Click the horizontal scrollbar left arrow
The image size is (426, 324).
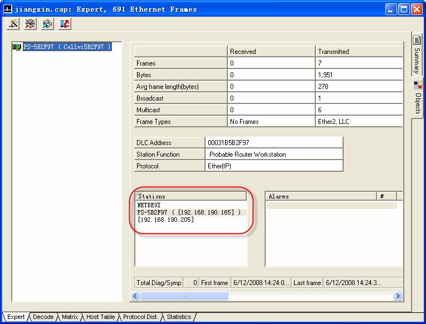pyautogui.click(x=135, y=296)
